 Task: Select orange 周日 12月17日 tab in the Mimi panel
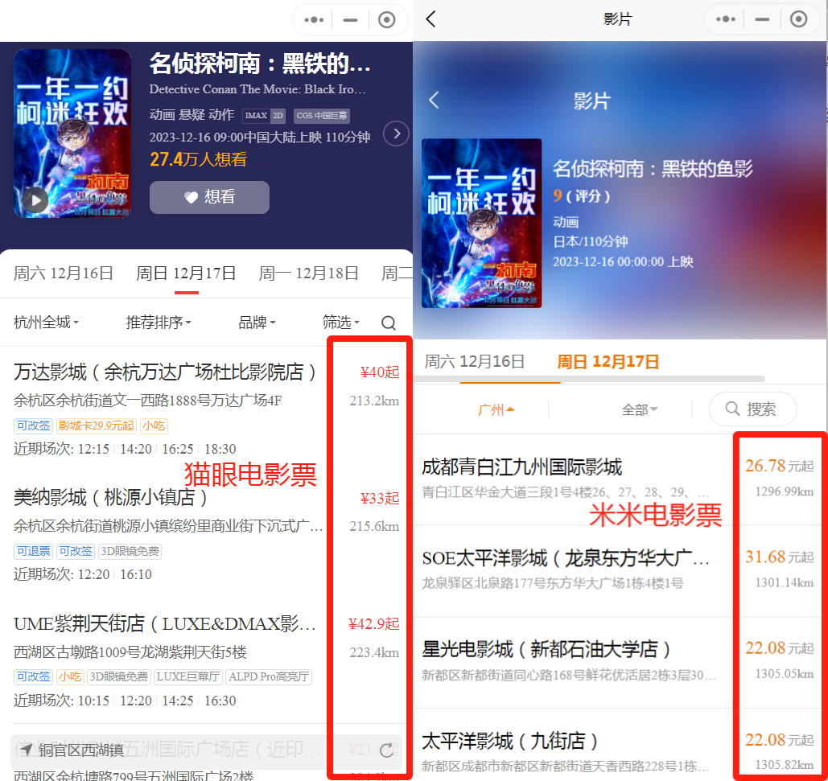click(608, 361)
